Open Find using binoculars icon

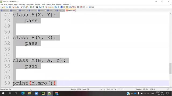(37, 7)
